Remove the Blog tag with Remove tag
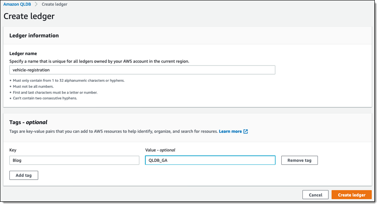Screen dimensions: 379x206 [x=299, y=160]
